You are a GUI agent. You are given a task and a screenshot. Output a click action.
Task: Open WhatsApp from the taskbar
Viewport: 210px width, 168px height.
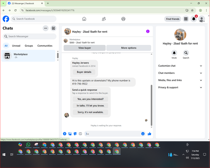point(28,144)
